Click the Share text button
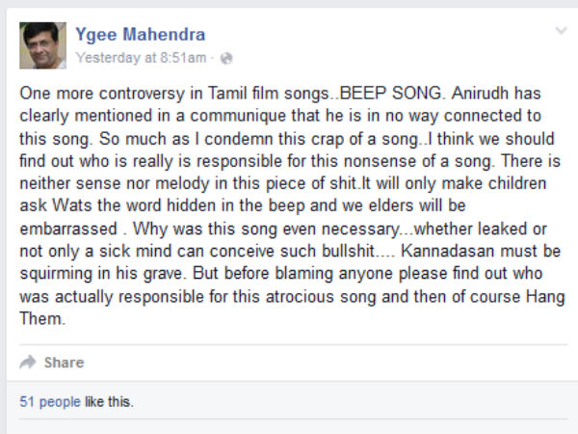This screenshot has height=434, width=578. pos(65,363)
